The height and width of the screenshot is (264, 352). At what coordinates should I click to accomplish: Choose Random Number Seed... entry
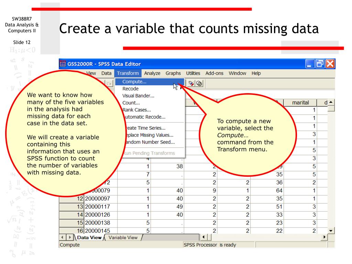pyautogui.click(x=154, y=142)
